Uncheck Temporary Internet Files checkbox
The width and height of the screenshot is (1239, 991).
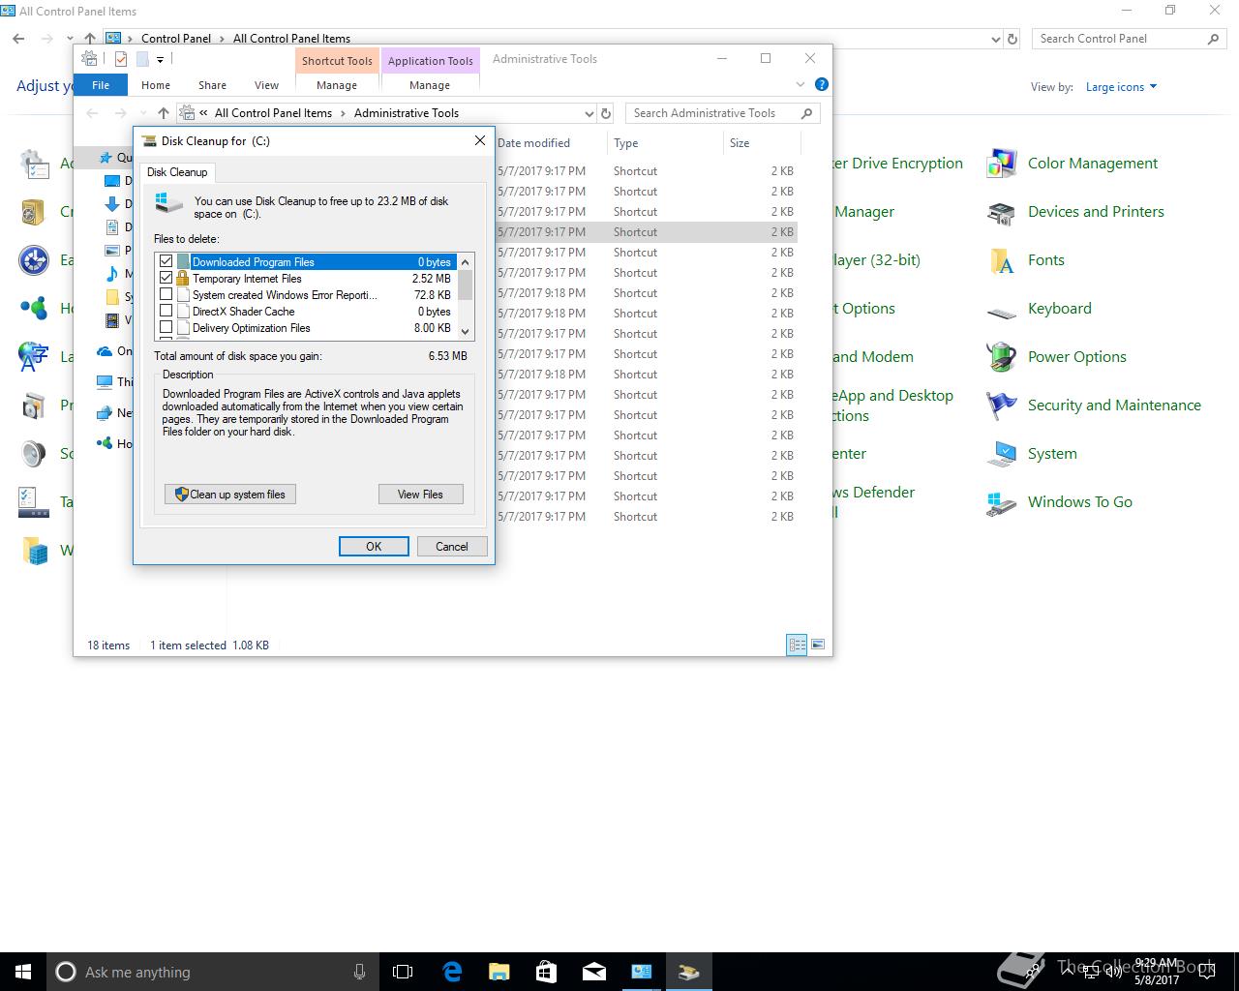[166, 279]
